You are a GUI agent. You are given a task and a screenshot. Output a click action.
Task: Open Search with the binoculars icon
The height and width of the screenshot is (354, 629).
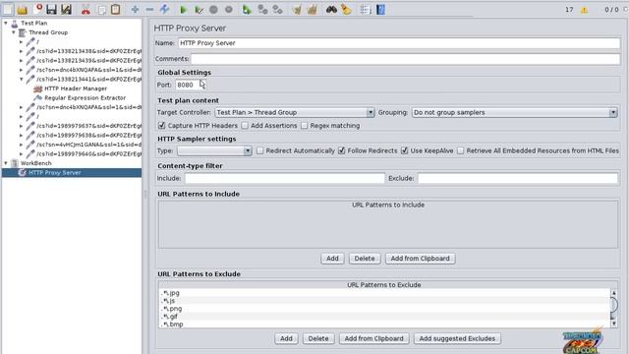tap(331, 9)
